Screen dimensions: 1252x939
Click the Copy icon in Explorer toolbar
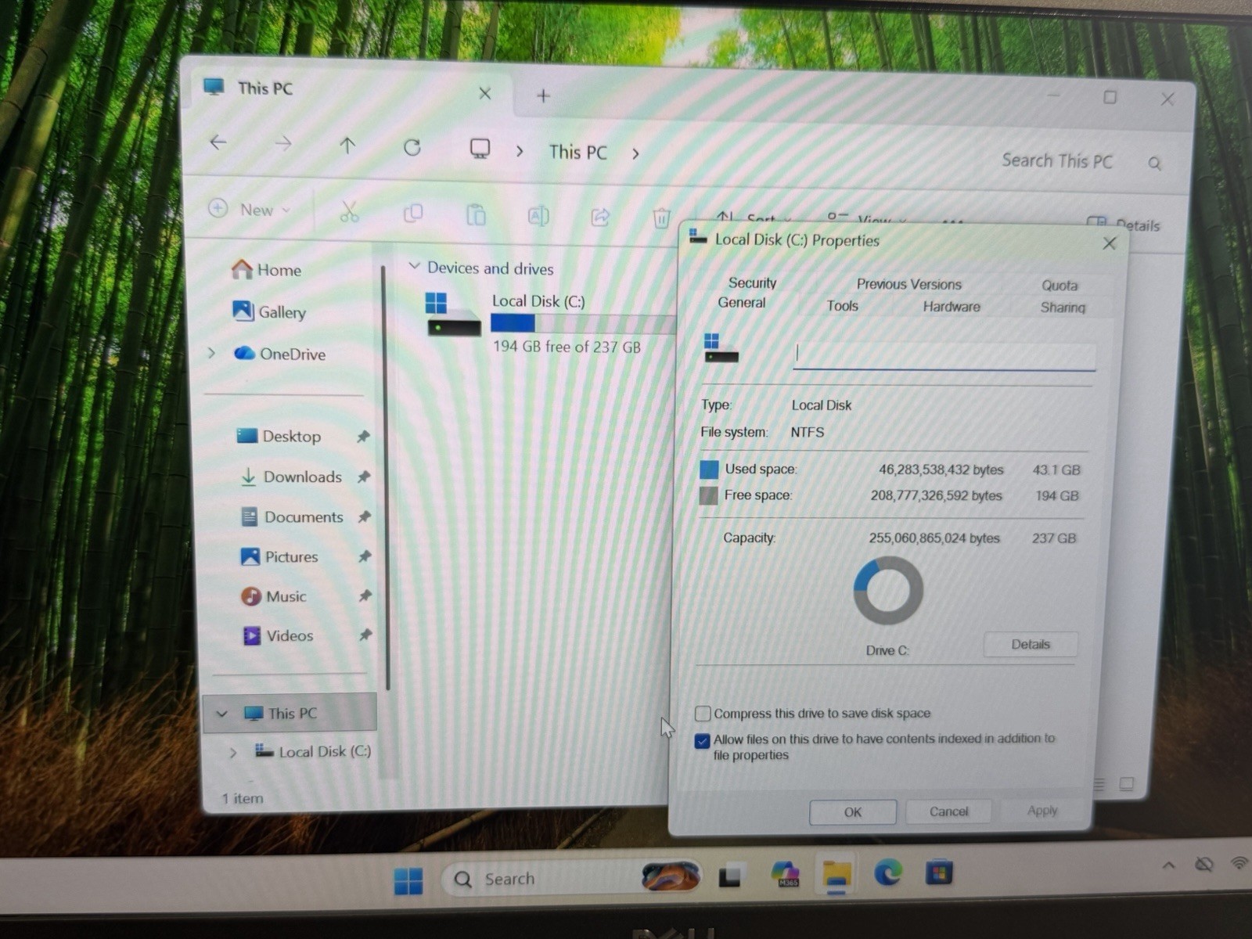tap(413, 213)
